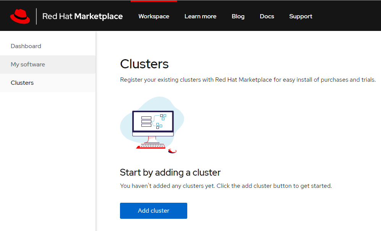Click the red active indicator above Workspace
The width and height of the screenshot is (381, 231).
coord(154,1)
